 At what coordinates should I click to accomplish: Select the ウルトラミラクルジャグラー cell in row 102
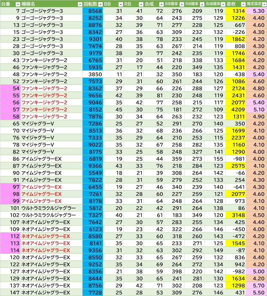[51, 215]
